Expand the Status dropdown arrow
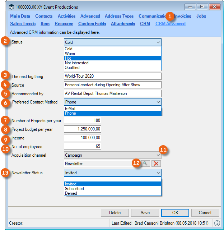Screen dimensions: 224x230 click(158, 42)
